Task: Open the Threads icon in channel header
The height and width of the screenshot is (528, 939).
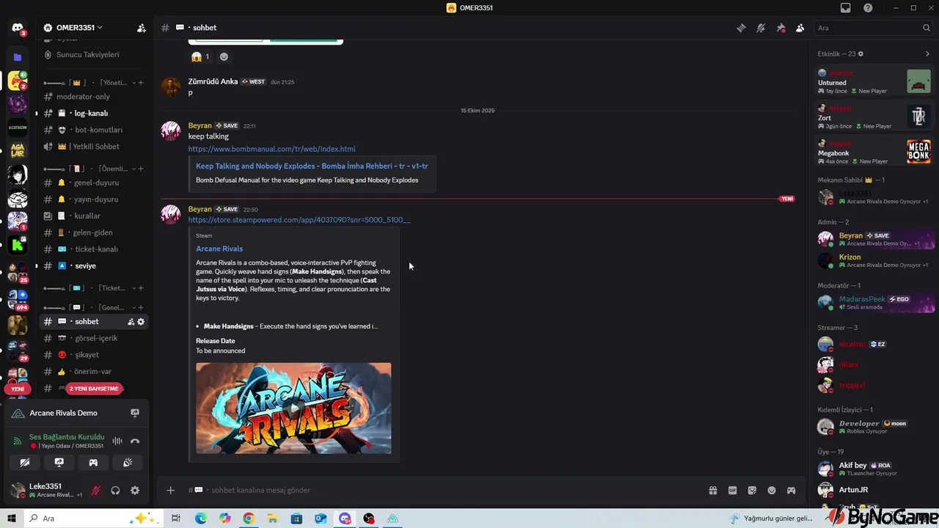Action: point(741,28)
